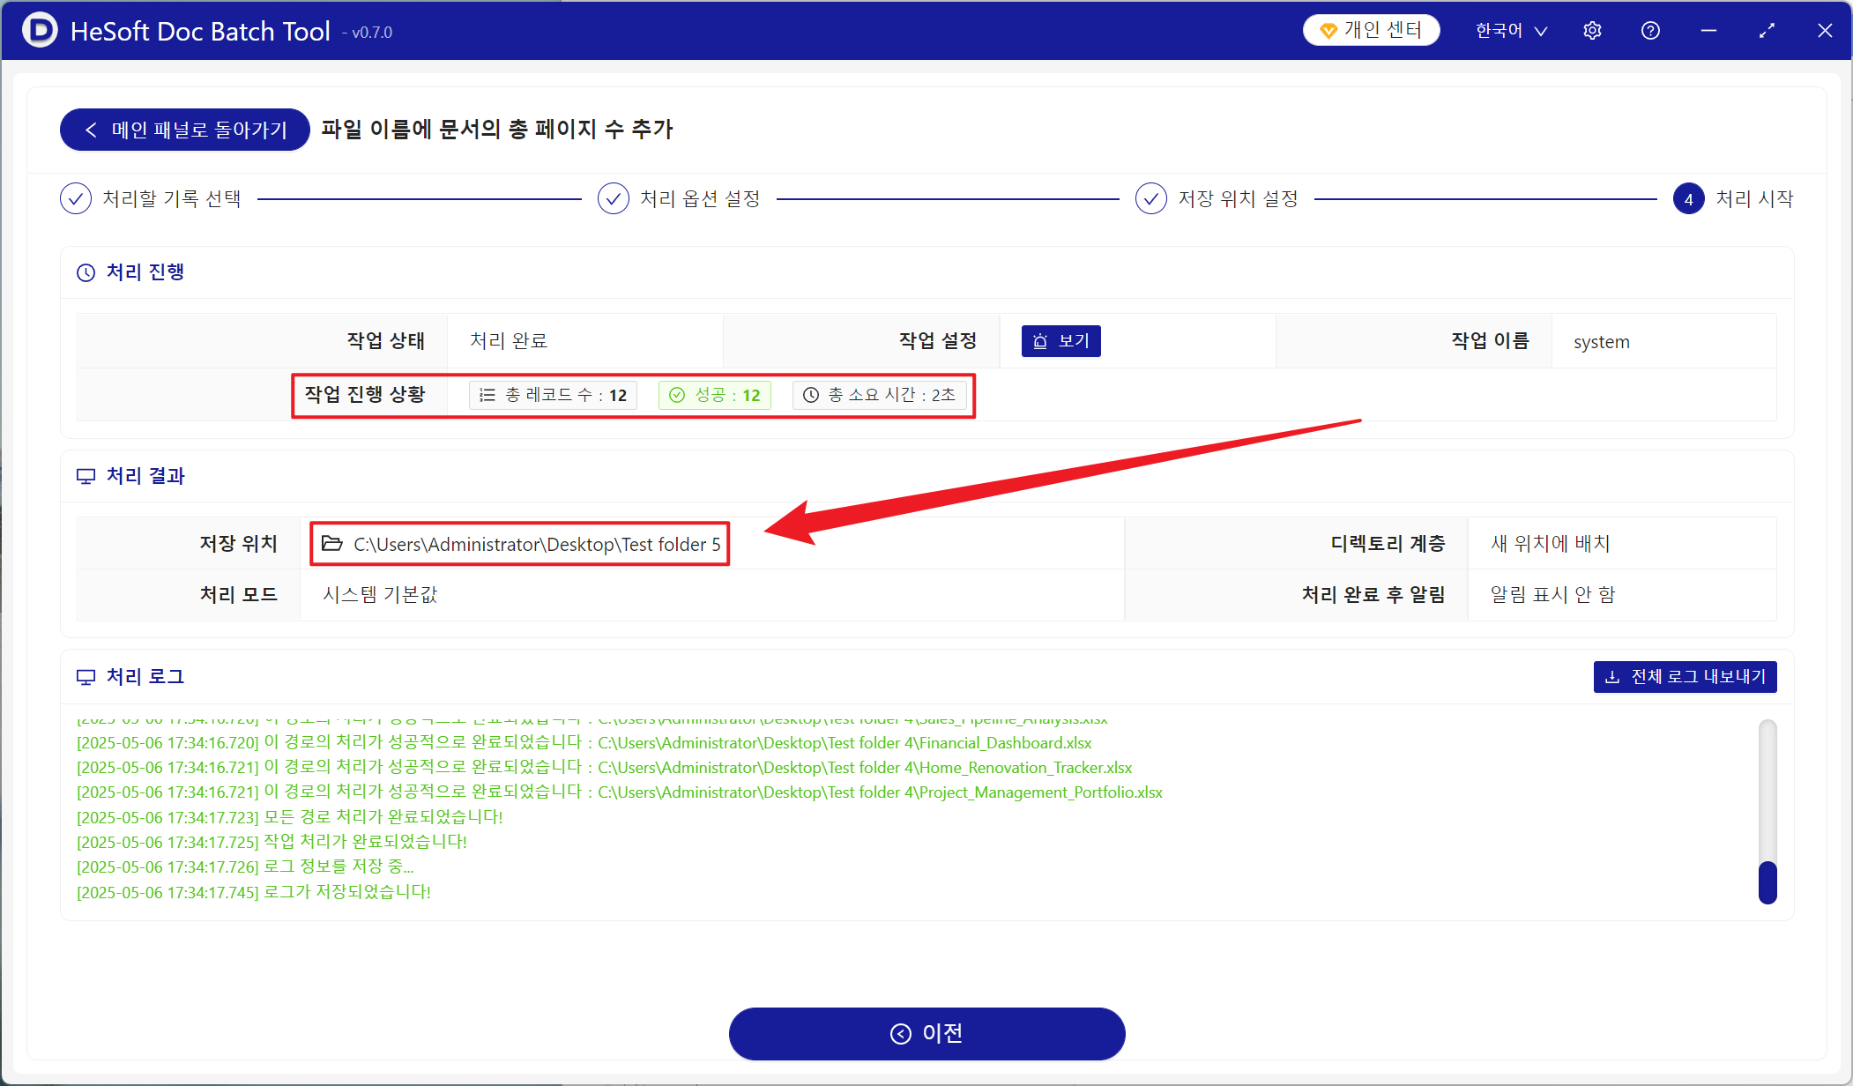Screen dimensions: 1853x1086
Task: Click the 새 위치에 배치 directory value
Action: [x=1551, y=544]
